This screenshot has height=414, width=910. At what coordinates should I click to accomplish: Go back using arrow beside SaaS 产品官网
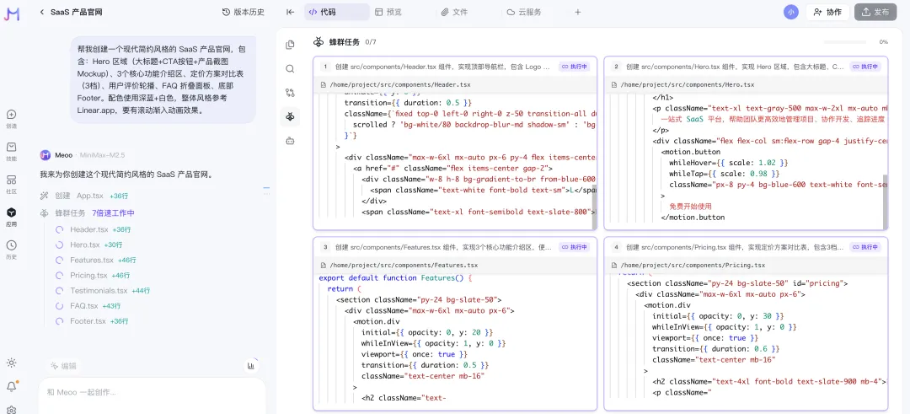42,12
